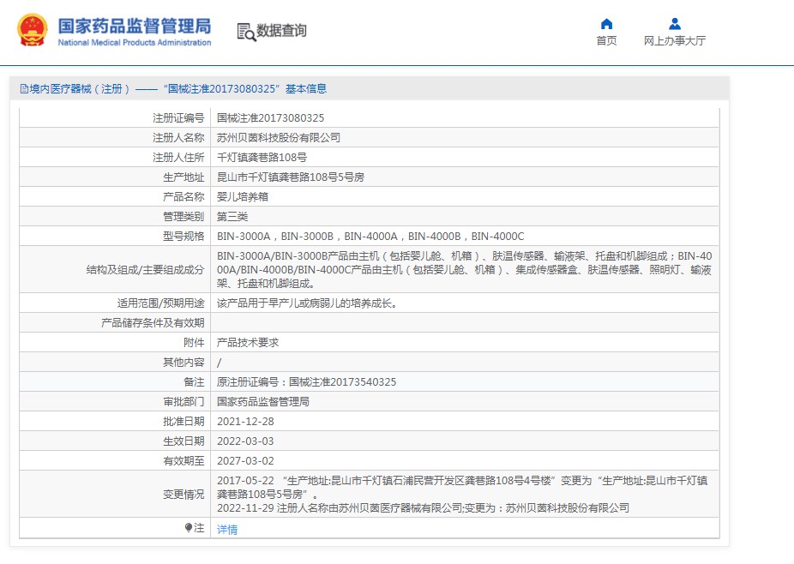Click the approval date 2021-12-28
Image resolution: width=794 pixels, height=564 pixels.
coord(245,422)
